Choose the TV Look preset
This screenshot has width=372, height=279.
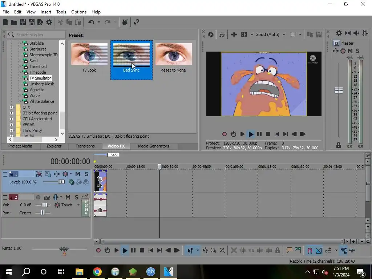[x=89, y=58]
